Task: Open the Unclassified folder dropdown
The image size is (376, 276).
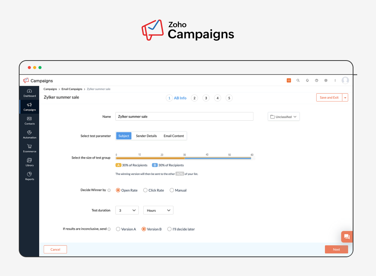Action: [x=284, y=117]
